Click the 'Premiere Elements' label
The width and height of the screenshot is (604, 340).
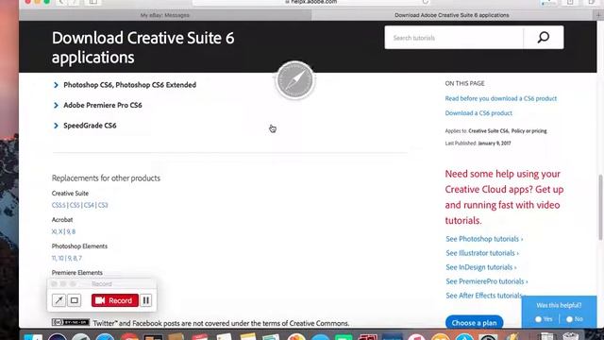pos(77,273)
